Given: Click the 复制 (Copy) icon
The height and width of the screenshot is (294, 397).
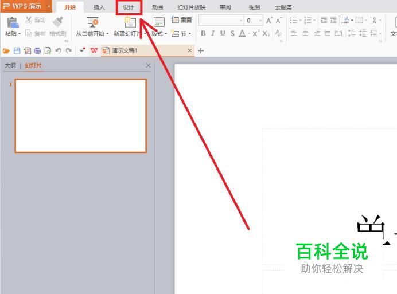Looking at the screenshot, I should (29, 33).
